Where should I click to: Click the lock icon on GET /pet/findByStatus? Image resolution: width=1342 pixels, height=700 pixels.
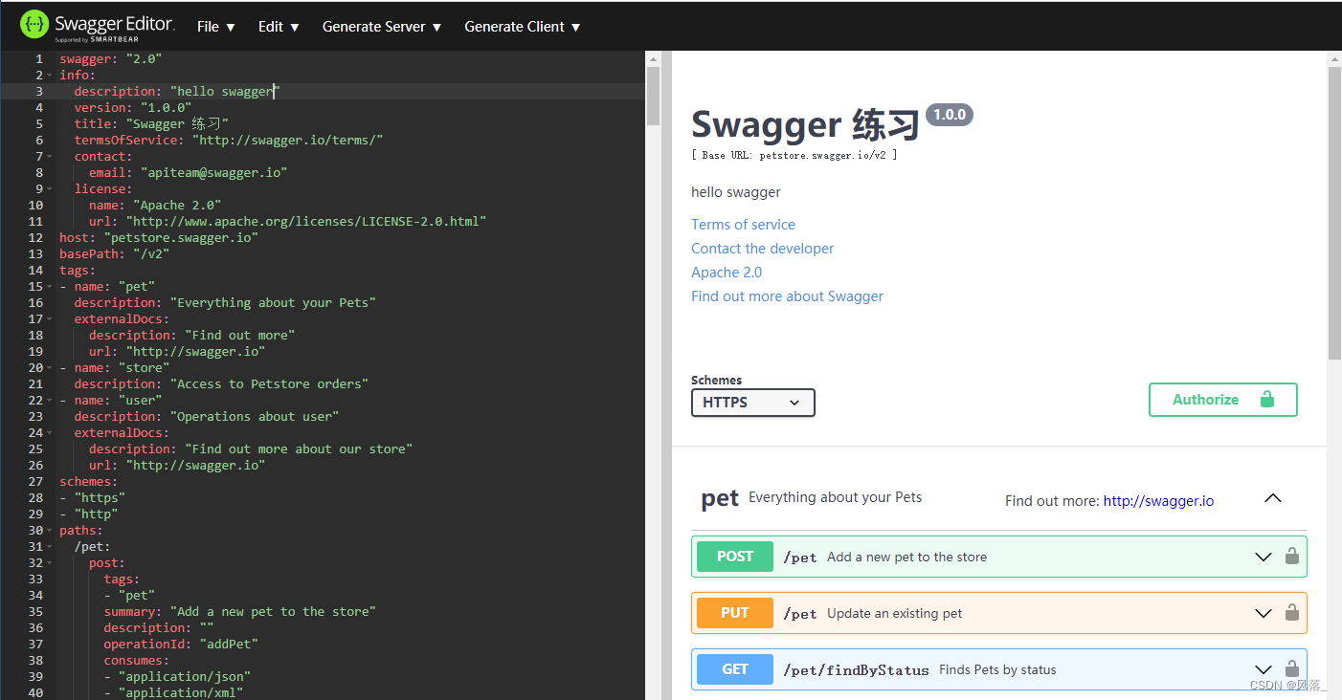tap(1292, 669)
